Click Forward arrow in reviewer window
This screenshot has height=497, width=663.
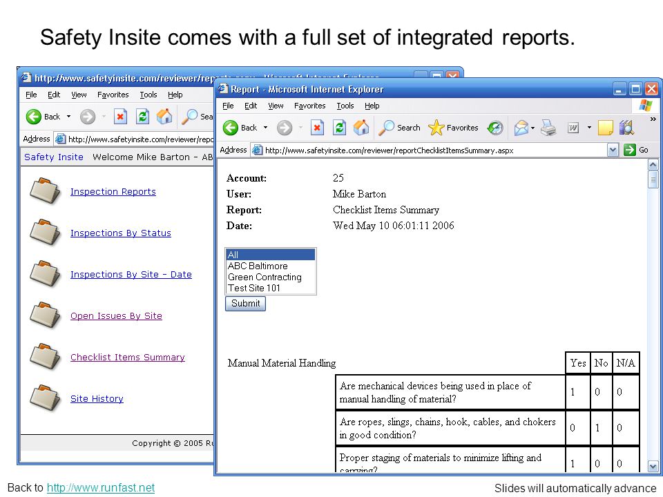(88, 117)
